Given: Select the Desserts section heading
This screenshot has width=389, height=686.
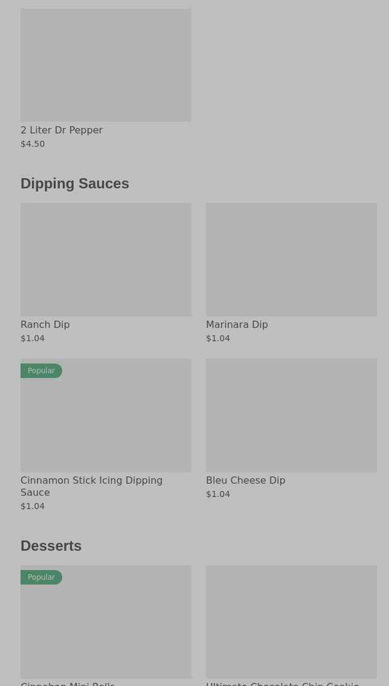Looking at the screenshot, I should tap(51, 545).
